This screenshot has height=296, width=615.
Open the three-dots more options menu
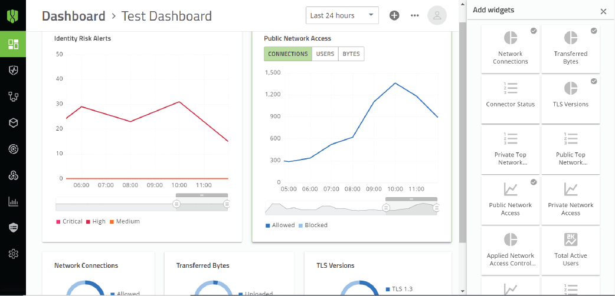tap(414, 16)
